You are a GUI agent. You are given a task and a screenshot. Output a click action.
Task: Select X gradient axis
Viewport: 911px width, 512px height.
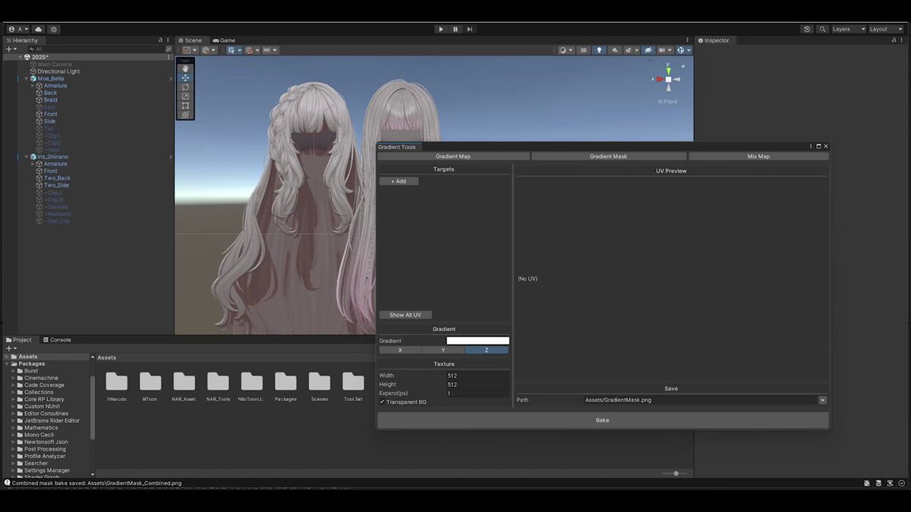400,350
